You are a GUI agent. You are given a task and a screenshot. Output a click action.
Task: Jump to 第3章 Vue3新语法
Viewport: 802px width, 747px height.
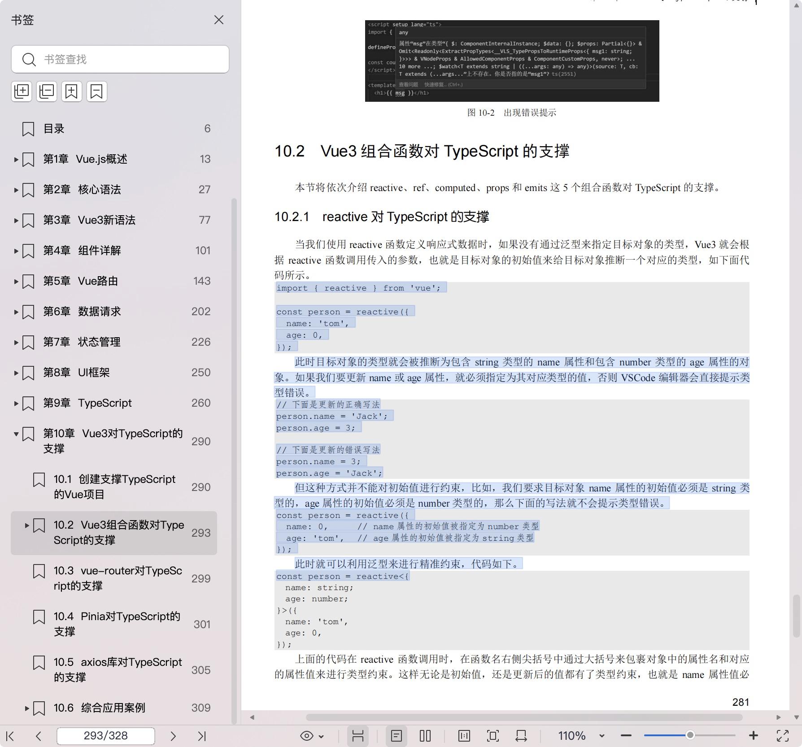coord(89,220)
